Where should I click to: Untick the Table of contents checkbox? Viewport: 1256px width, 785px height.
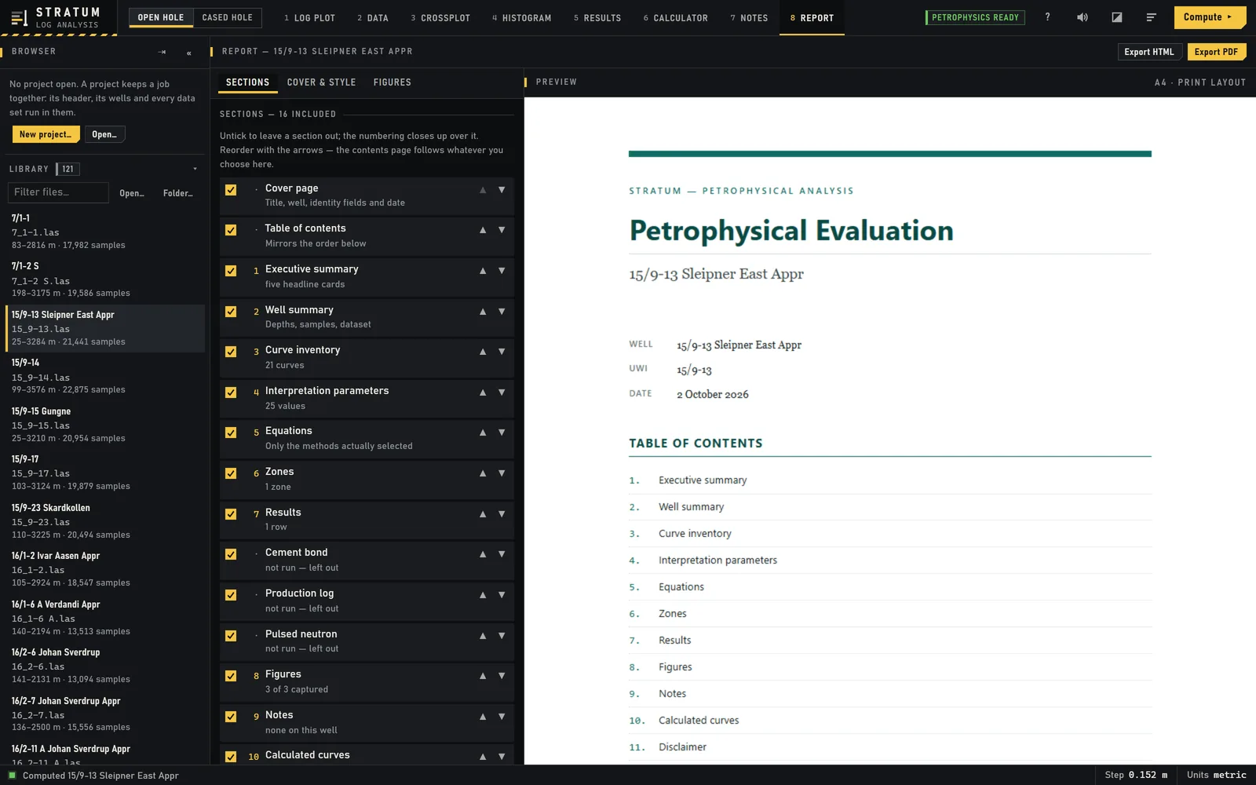[x=231, y=230]
